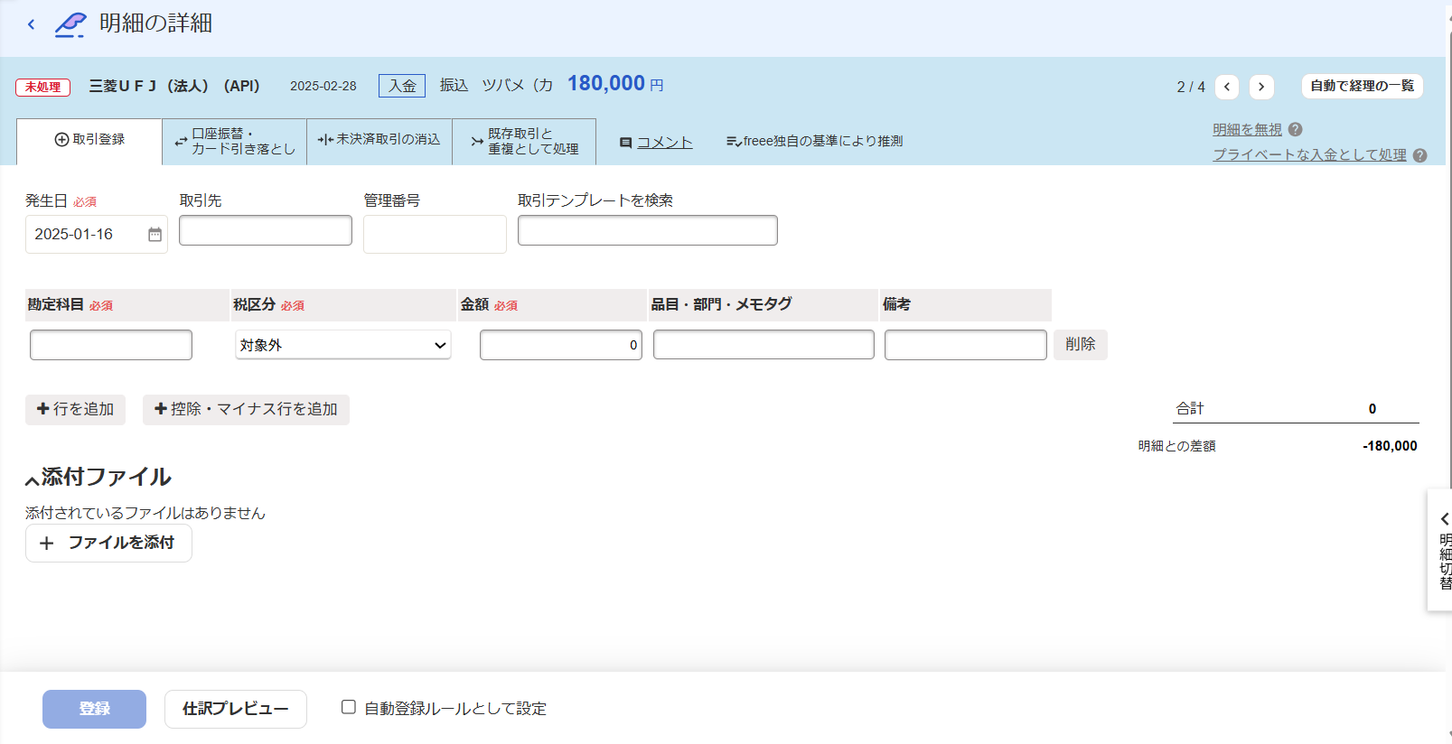1452x744 pixels.
Task: Click the 未処理 status badge
Action: [x=42, y=87]
